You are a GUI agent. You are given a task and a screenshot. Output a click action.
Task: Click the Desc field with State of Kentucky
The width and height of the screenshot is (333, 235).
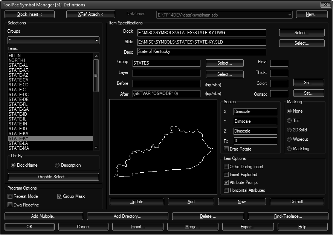pyautogui.click(x=202, y=51)
